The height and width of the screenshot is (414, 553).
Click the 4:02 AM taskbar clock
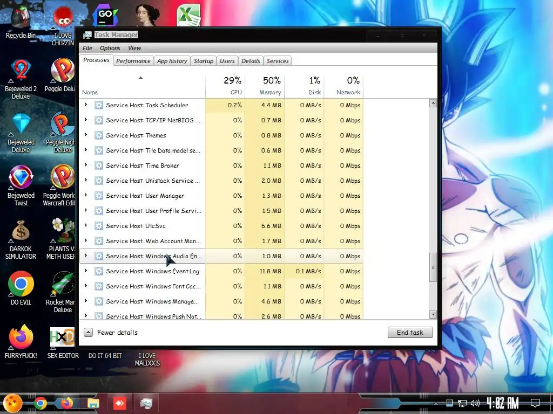503,403
